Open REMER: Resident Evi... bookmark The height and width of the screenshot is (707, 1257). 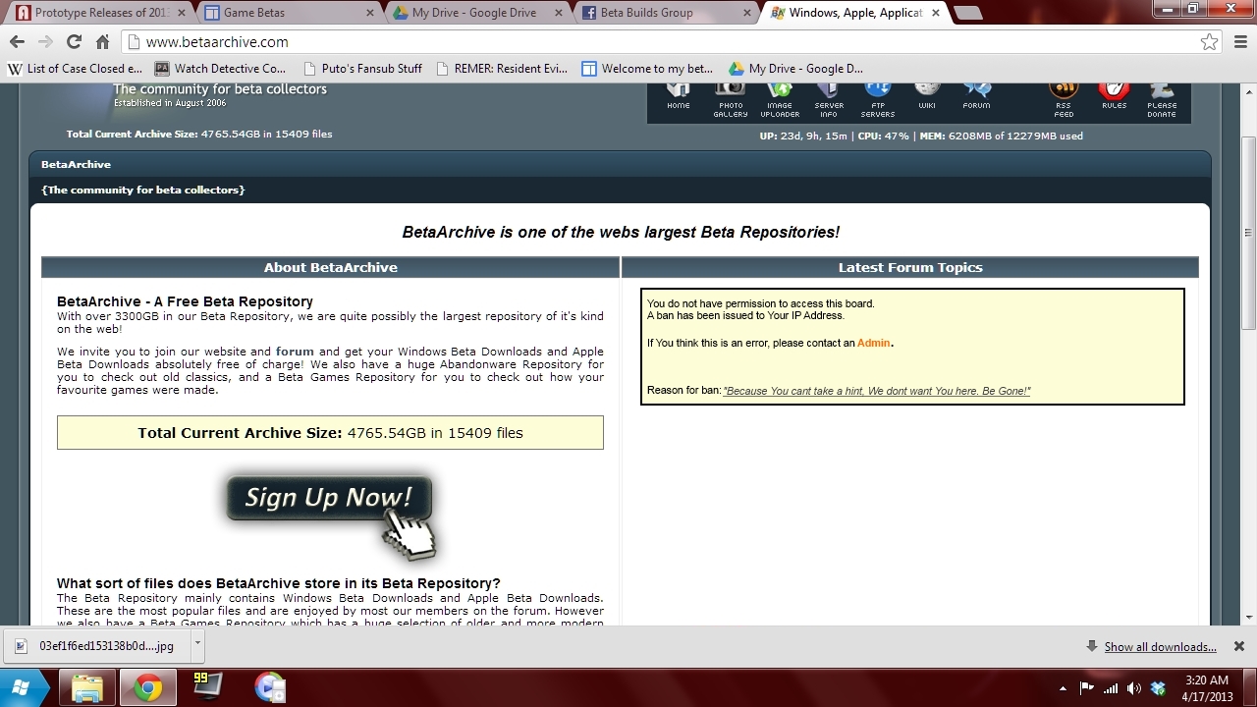pyautogui.click(x=502, y=69)
